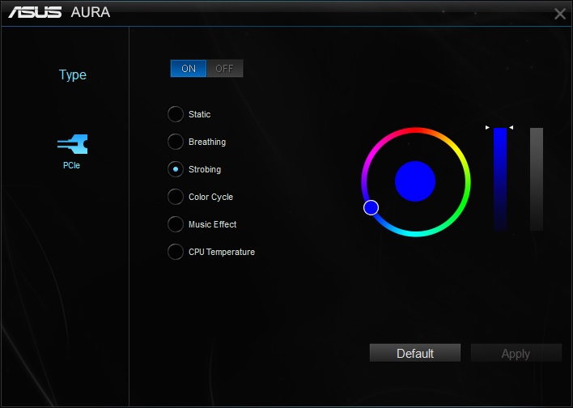This screenshot has height=408, width=573.
Task: Select the Strobing radio option
Action: [176, 169]
